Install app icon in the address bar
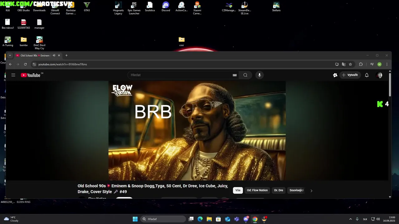The height and width of the screenshot is (224, 399). pyautogui.click(x=337, y=64)
